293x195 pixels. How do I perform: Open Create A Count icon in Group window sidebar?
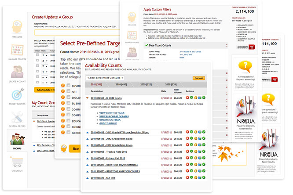[x=17, y=72]
